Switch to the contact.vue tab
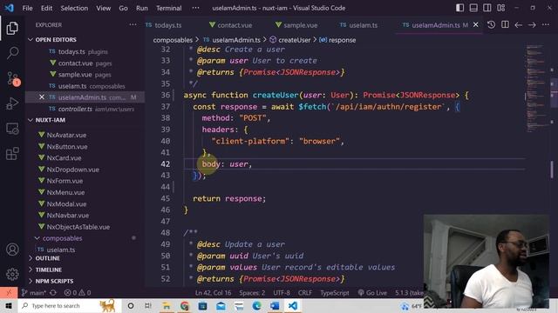558x313 pixels. pos(230,25)
